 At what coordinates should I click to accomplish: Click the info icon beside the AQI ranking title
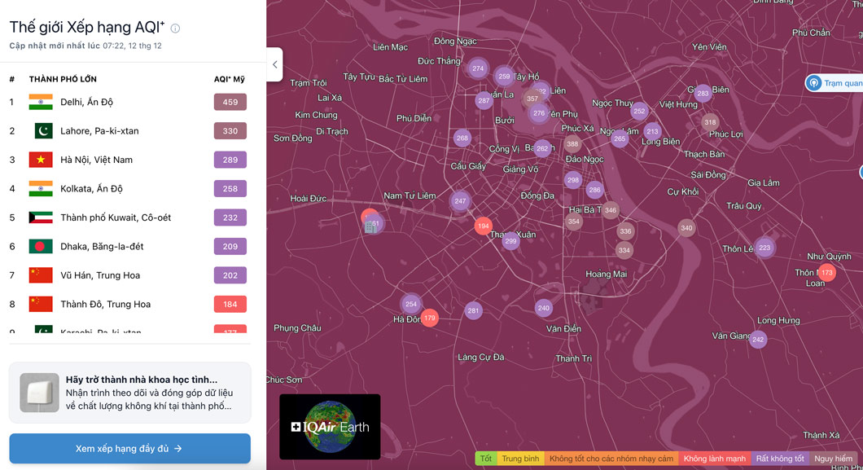(x=175, y=29)
